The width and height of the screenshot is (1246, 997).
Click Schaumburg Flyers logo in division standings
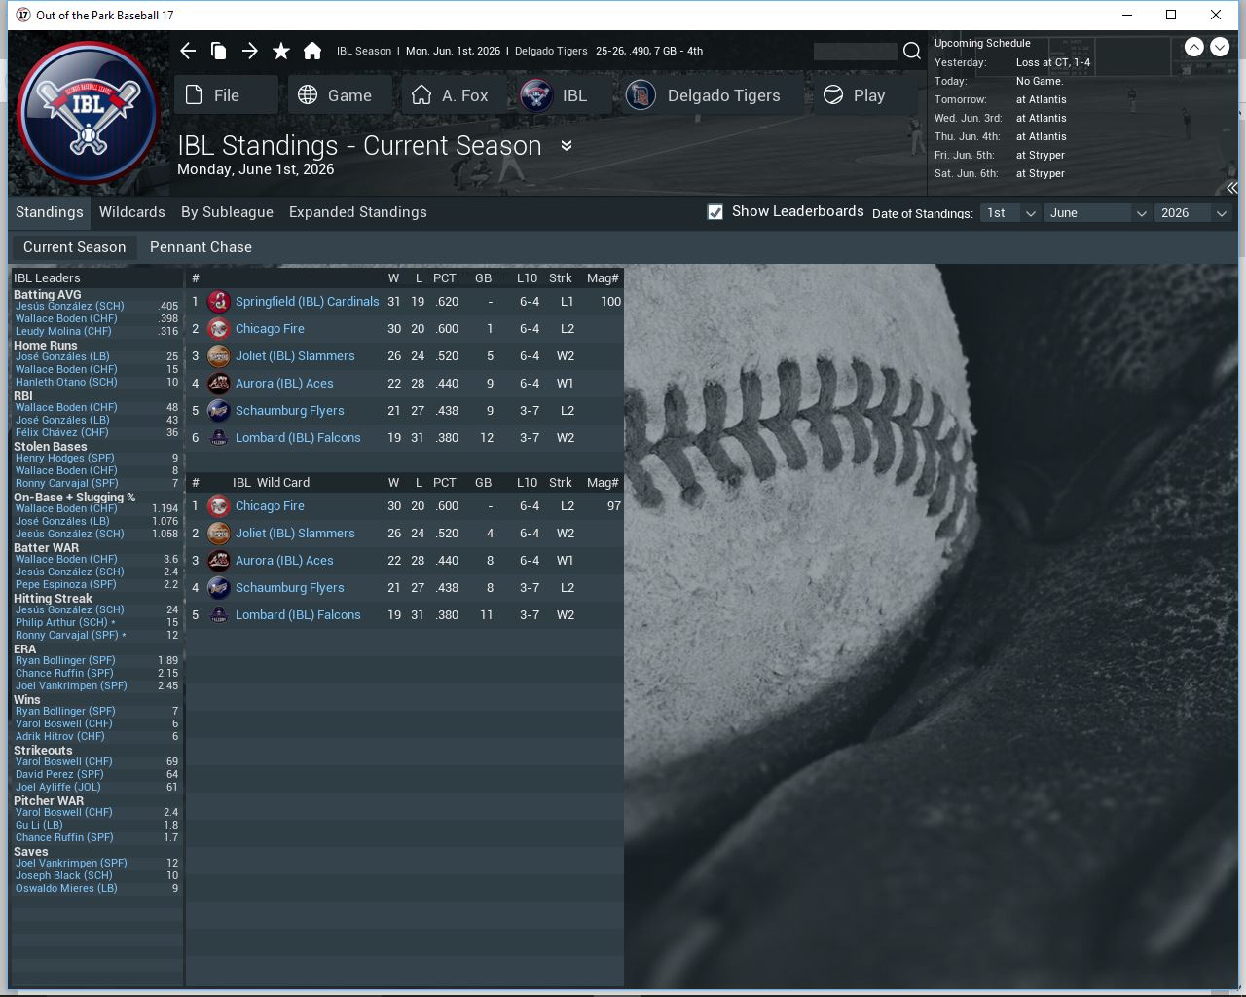(x=219, y=411)
